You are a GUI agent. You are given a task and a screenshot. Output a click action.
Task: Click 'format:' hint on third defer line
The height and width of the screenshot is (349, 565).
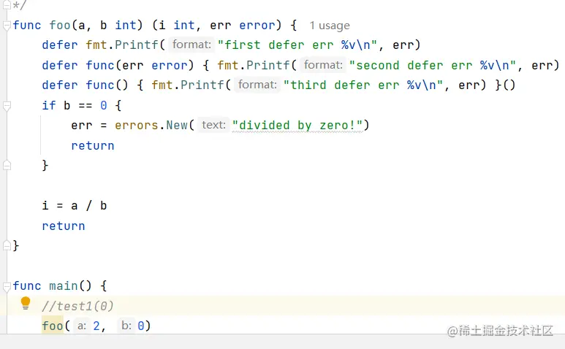point(257,85)
